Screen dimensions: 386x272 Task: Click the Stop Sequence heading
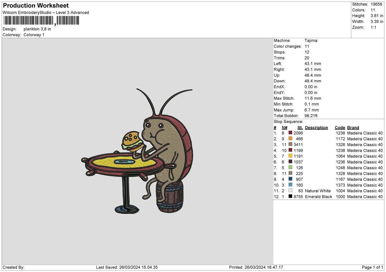click(x=288, y=122)
